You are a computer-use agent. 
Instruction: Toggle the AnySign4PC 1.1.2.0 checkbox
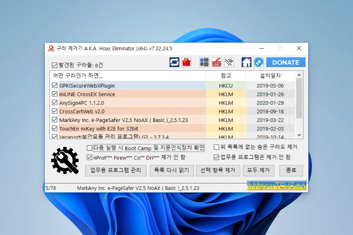[x=55, y=103]
